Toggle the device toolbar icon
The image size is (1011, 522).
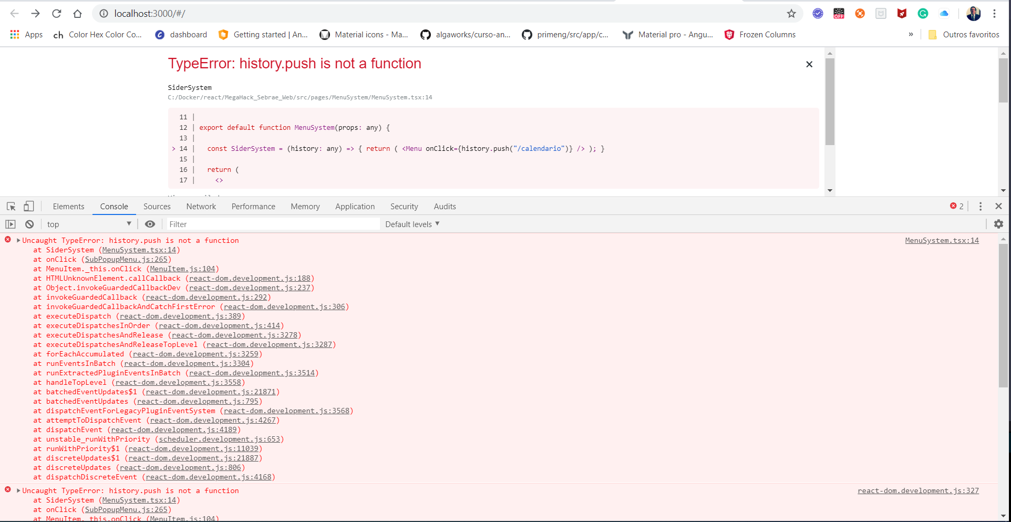click(x=29, y=207)
